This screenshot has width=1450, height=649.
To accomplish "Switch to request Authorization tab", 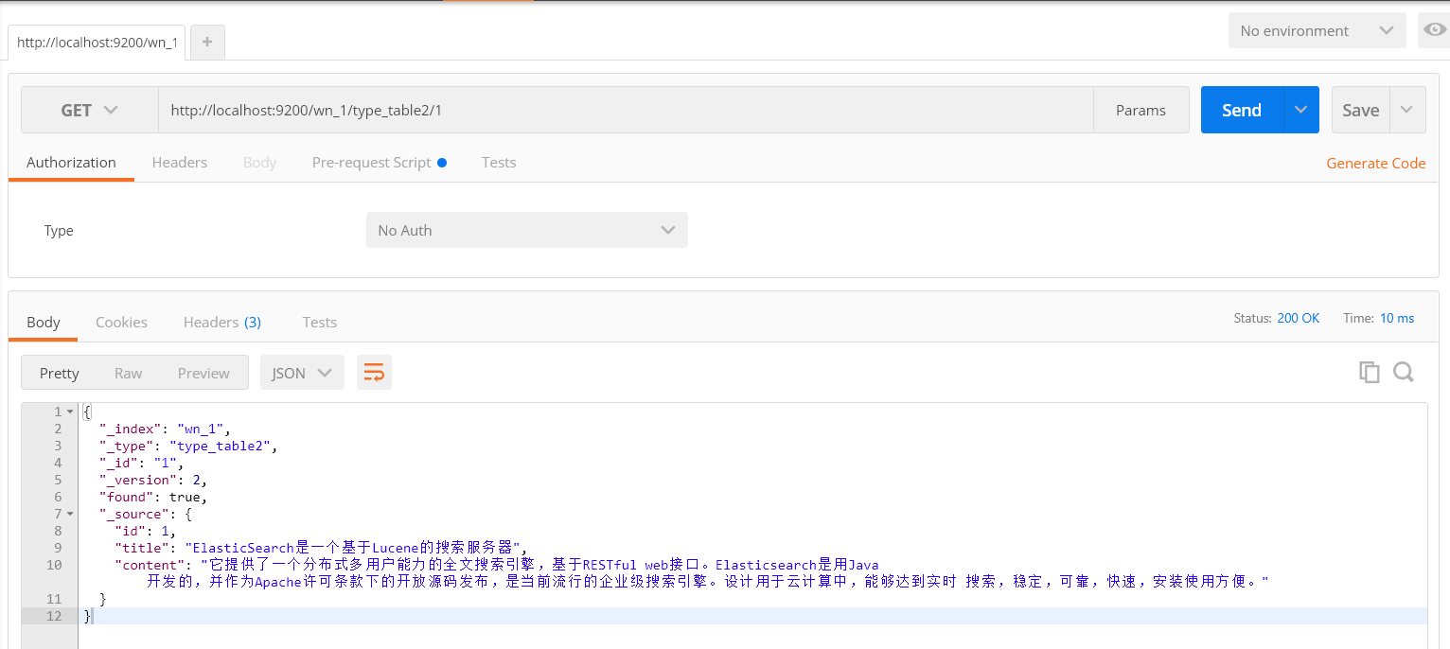I will (x=71, y=163).
